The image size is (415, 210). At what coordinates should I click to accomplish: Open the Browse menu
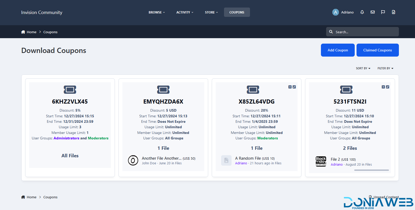(x=156, y=12)
